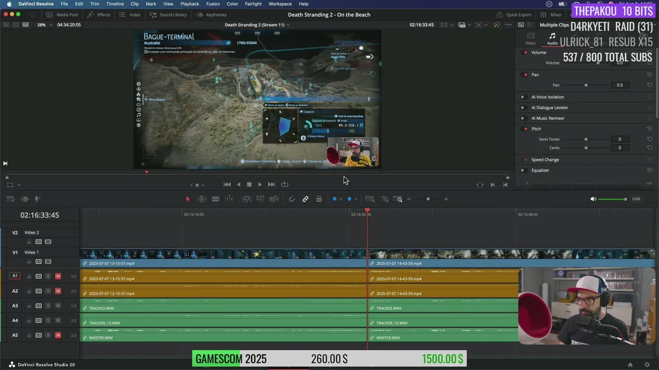Click the Detail Zoom icon
659x370 pixels.
[385, 199]
